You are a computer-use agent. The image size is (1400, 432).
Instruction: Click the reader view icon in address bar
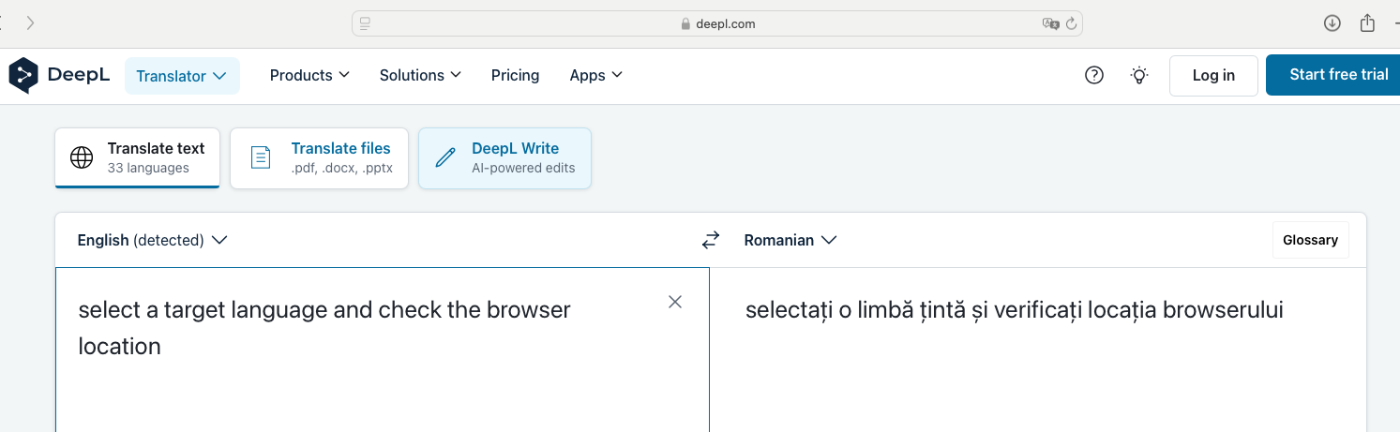365,23
